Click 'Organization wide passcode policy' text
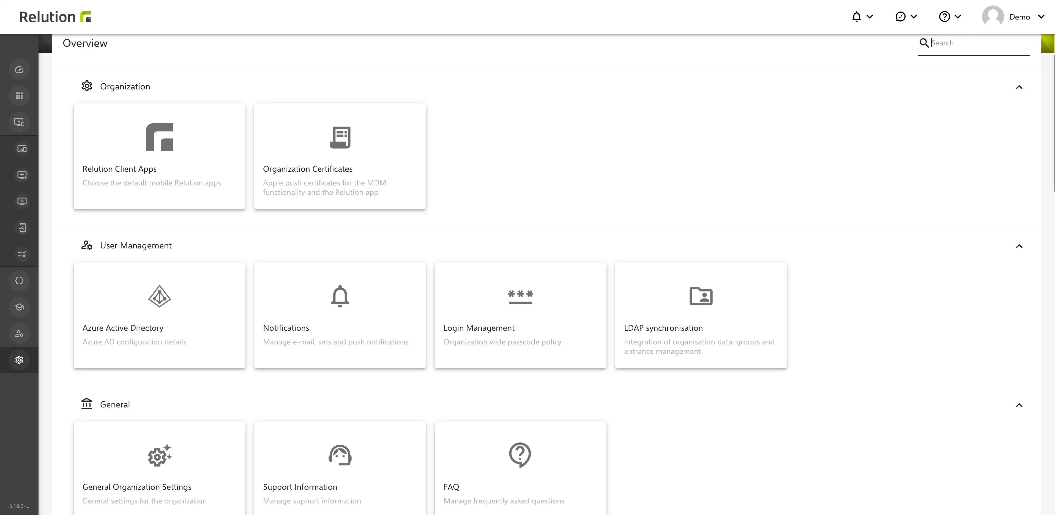 tap(502, 342)
